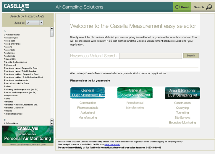Open Search in the top navigation
The width and height of the screenshot is (215, 161).
pos(199,7)
